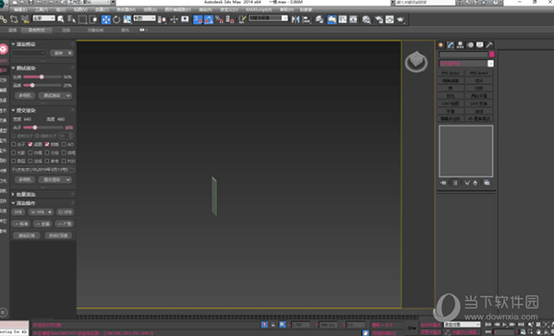
Task: Click the ViewCube in the viewport
Action: [416, 62]
